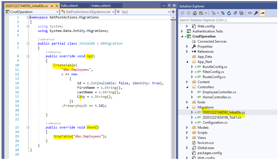Click the Switch Views icon in Solution Explorer

coord(201,13)
